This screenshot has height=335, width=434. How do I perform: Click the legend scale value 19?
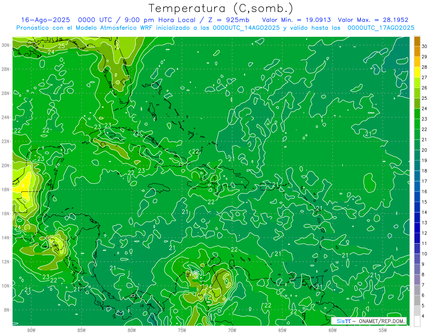click(425, 160)
